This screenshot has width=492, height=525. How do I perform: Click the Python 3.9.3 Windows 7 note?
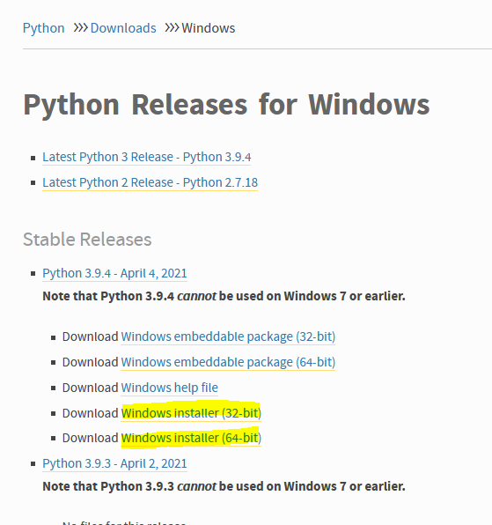[x=224, y=486]
